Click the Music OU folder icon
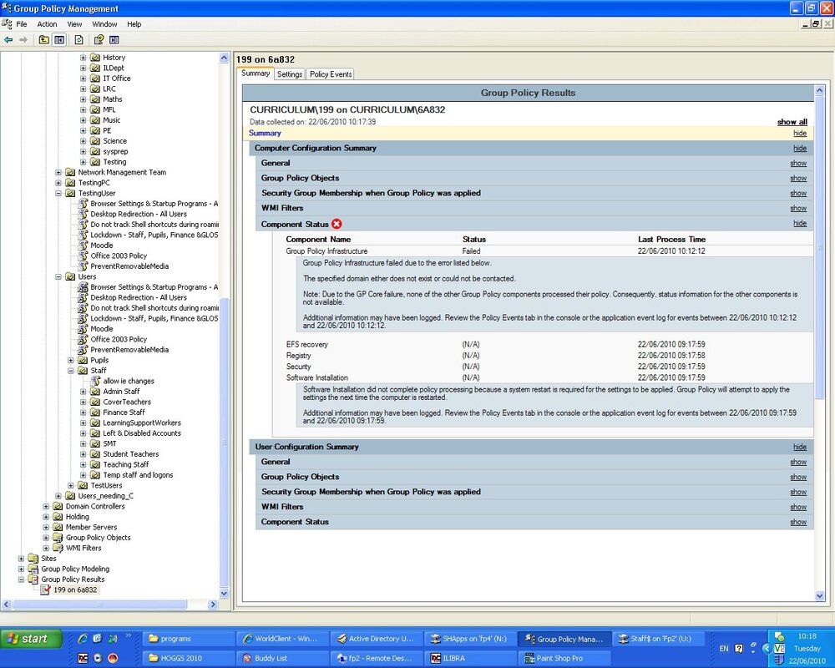 [95, 120]
